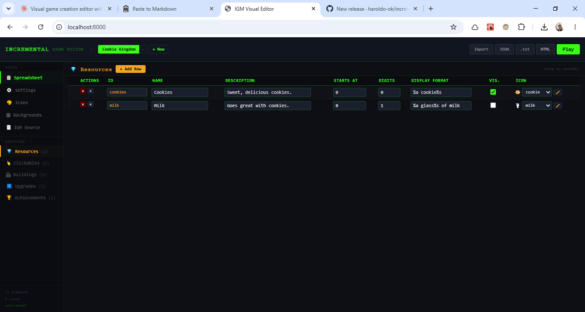Viewport: 585px width, 312px height.
Task: Edit the cookies ID field
Action: click(127, 92)
